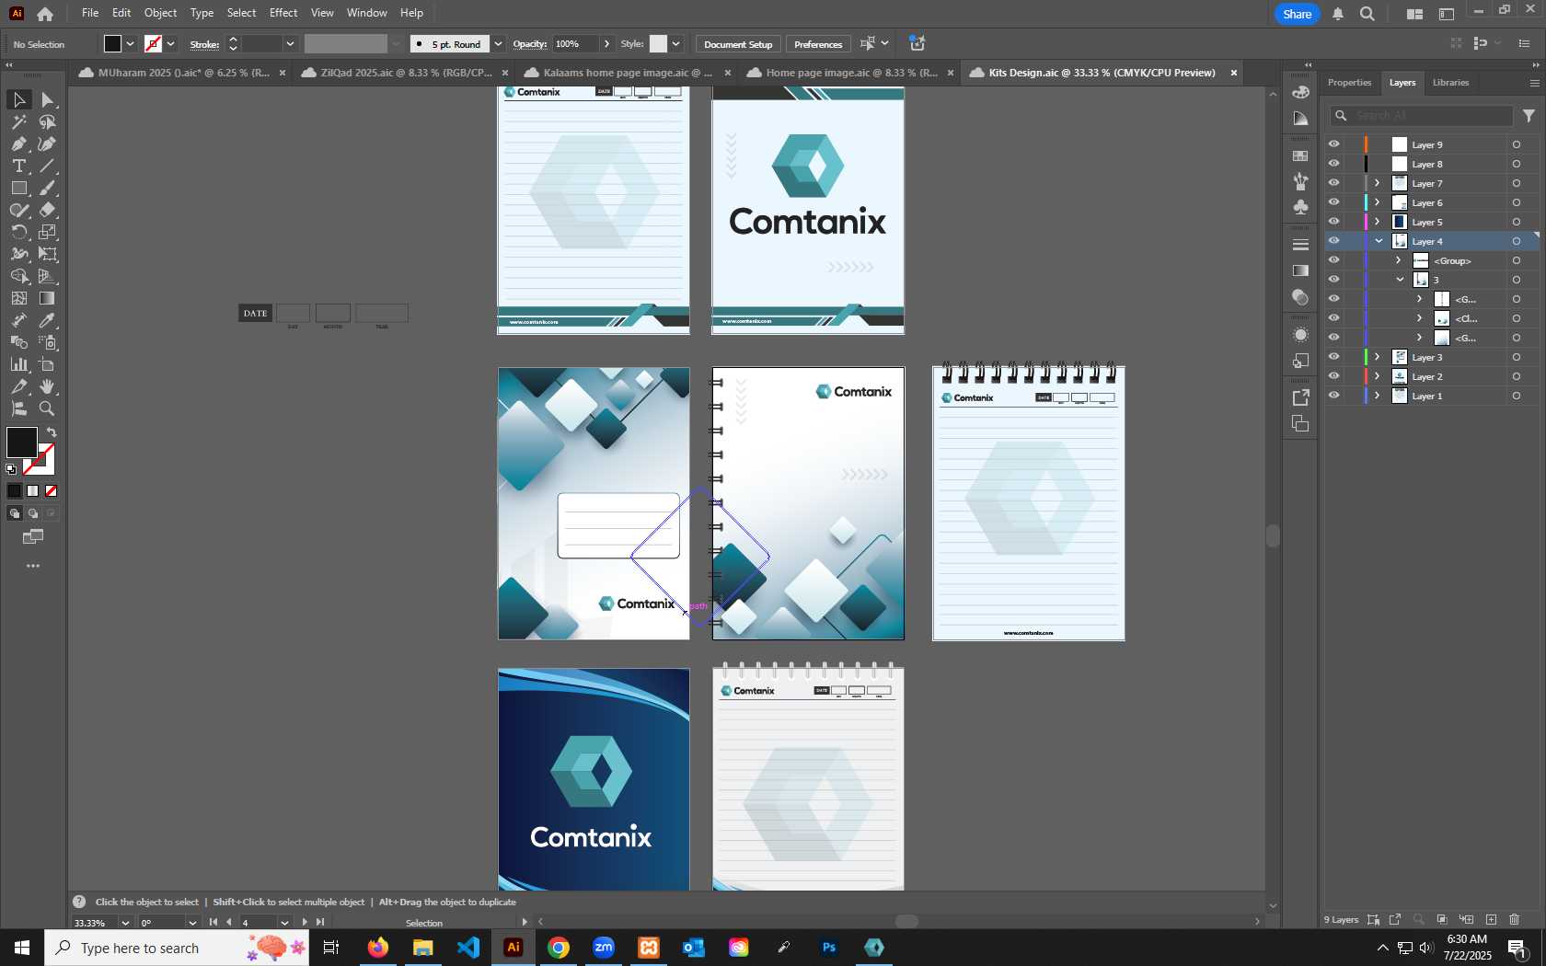
Task: Select the Free Transform tool
Action: click(x=48, y=254)
